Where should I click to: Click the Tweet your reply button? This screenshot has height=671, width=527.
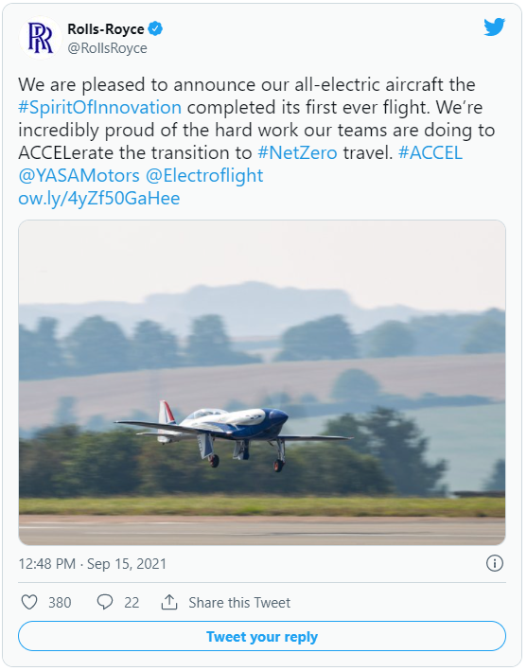[262, 636]
